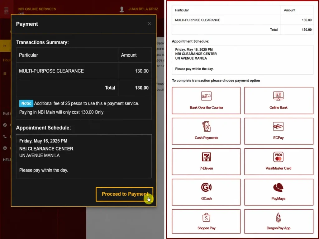Choose the Visa/Master Card label
The image size is (319, 239).
(278, 168)
